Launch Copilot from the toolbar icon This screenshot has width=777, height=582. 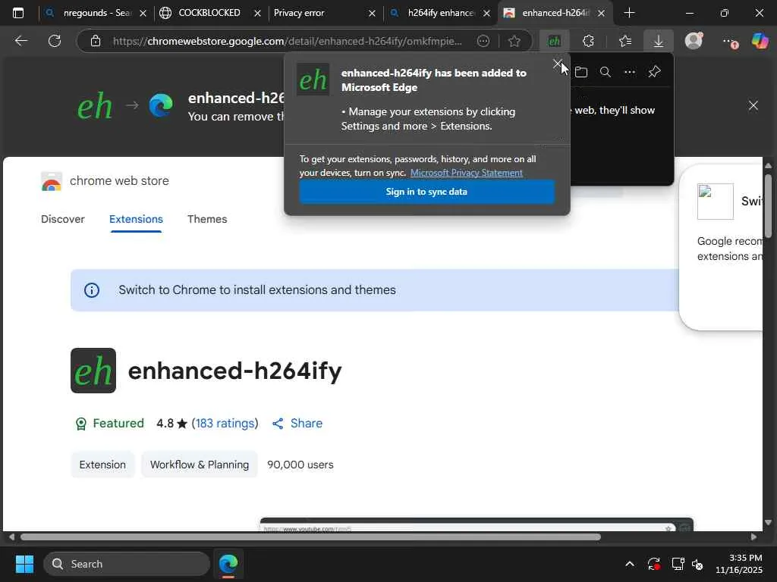click(x=760, y=41)
